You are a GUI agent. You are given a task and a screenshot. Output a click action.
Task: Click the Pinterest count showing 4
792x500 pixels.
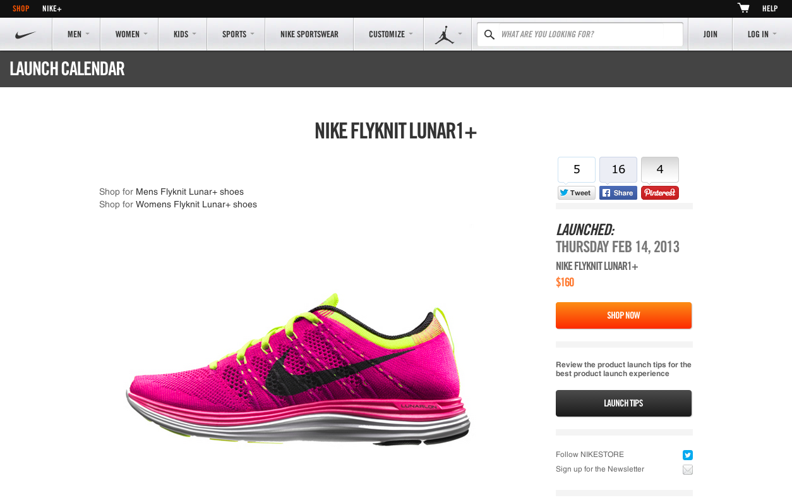pos(660,169)
